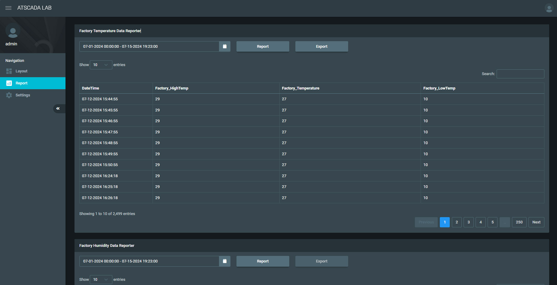Click the Temperature table Search field
557x285 pixels.
coord(520,74)
